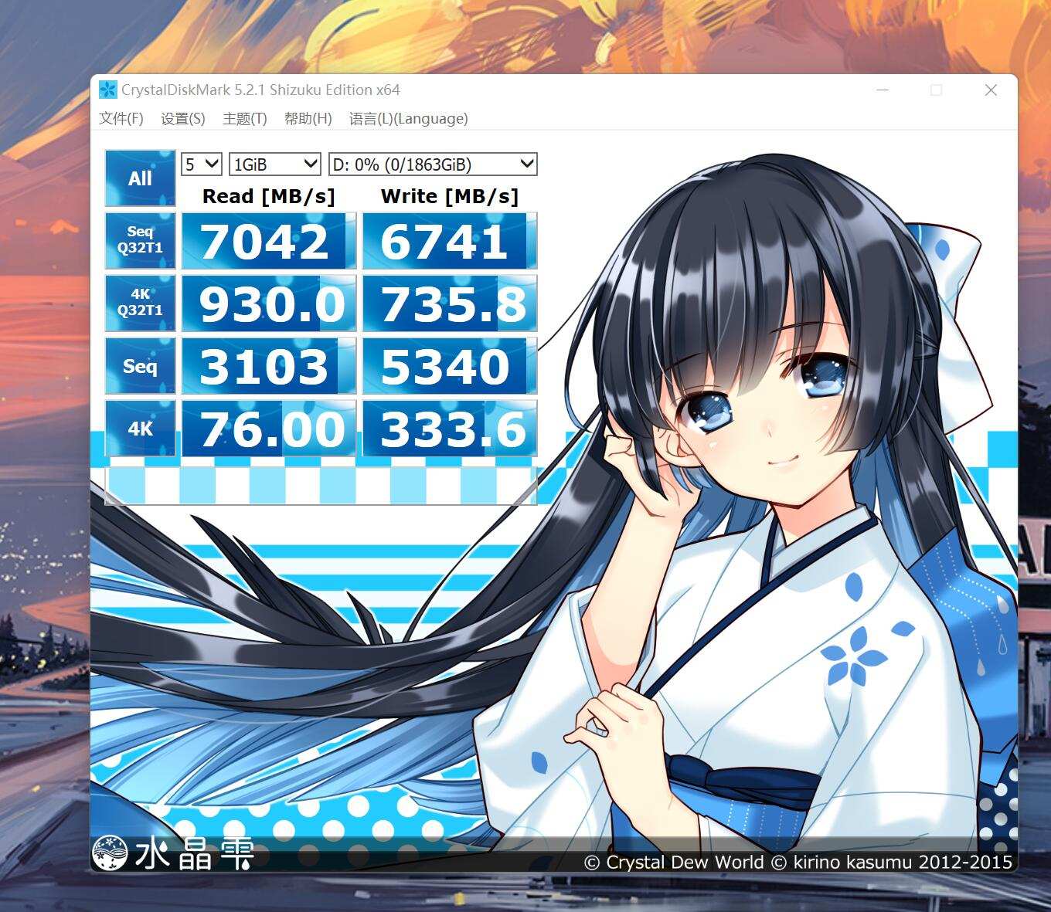Run the sequential Seq test

pyautogui.click(x=140, y=366)
